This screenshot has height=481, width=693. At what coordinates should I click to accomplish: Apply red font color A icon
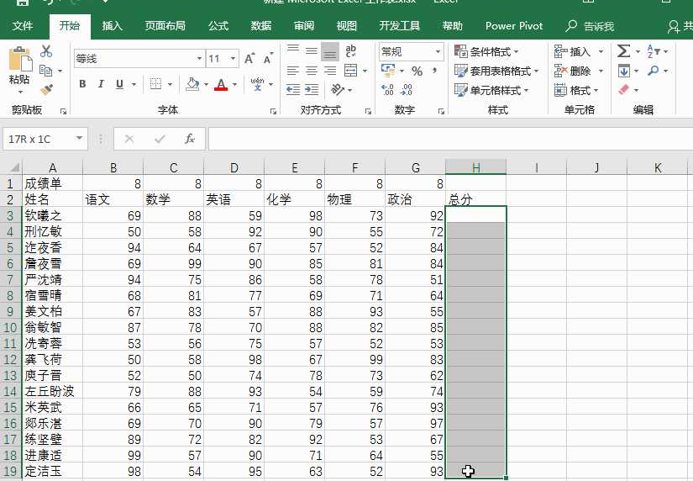(221, 83)
